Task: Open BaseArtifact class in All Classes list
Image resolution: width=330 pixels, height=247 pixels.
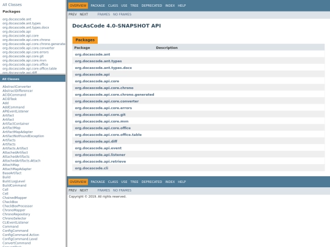Action: pyautogui.click(x=12, y=173)
